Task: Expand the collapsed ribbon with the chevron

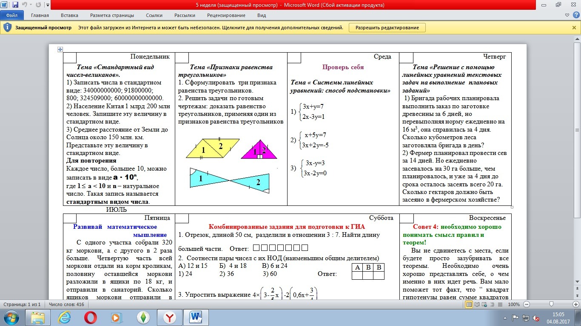Action: click(566, 15)
